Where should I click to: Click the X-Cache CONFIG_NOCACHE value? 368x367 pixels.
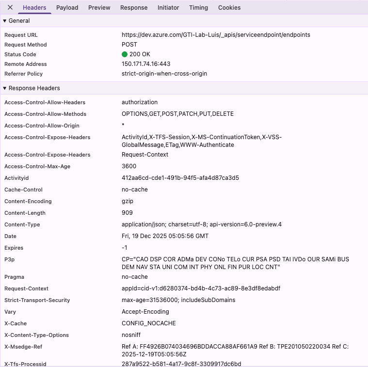coord(148,323)
